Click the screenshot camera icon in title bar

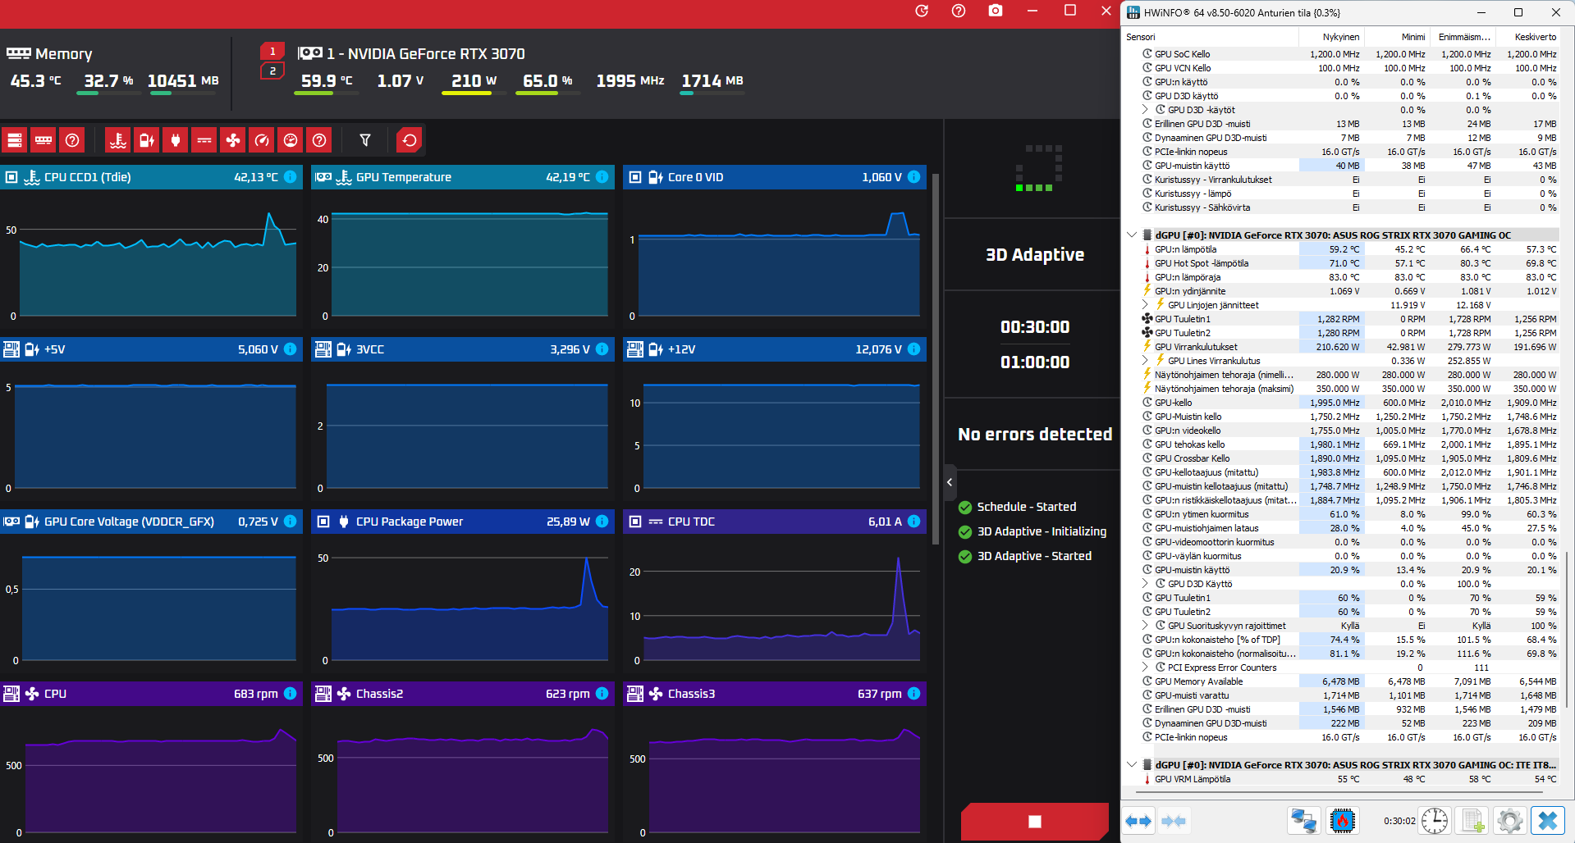click(x=996, y=11)
